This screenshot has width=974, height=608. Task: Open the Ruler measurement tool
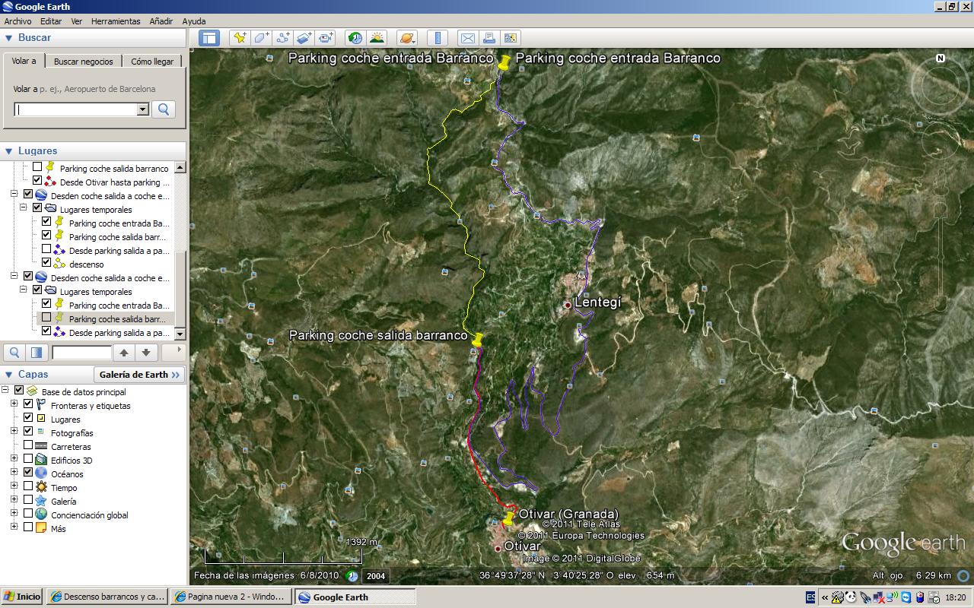click(x=437, y=37)
